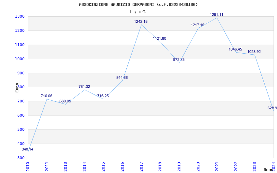This screenshot has height=173, width=277.
Task: Click the 1200 y-axis tick label
Action: click(20, 31)
